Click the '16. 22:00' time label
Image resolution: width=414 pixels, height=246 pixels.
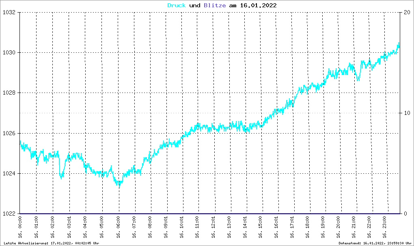point(370,227)
